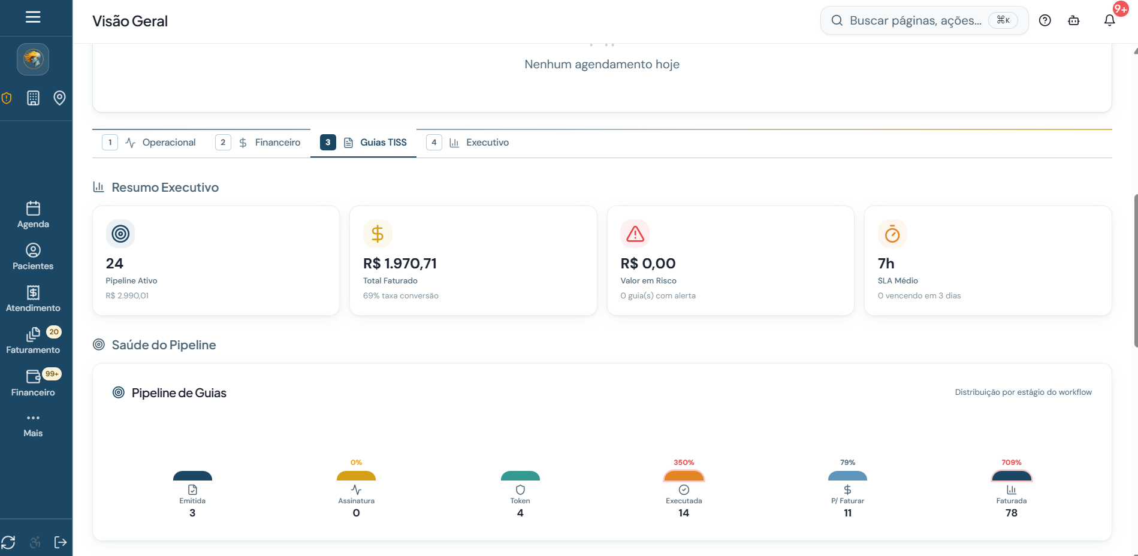Open notifications bell

[1110, 20]
